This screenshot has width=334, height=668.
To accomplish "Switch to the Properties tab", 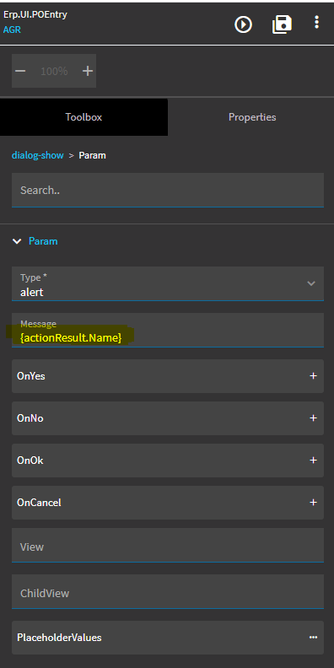I will (x=252, y=117).
